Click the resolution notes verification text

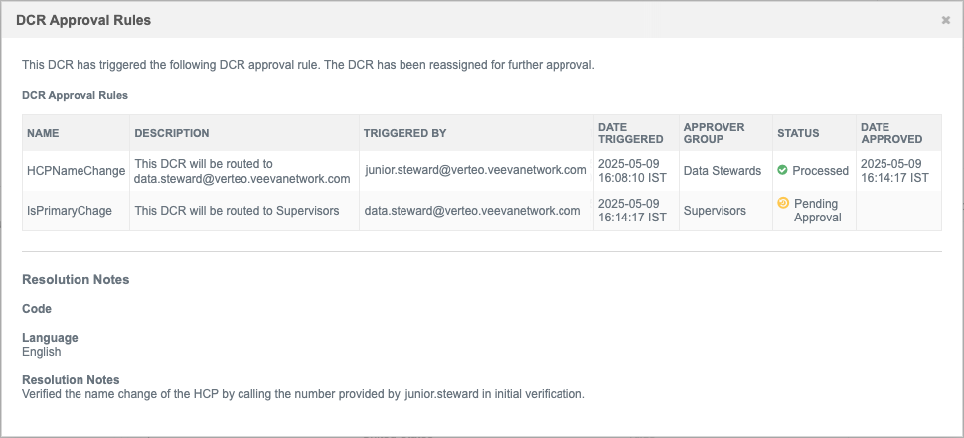point(304,394)
